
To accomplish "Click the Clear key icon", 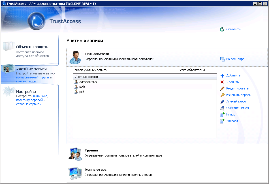I will pyautogui.click(x=222, y=108).
